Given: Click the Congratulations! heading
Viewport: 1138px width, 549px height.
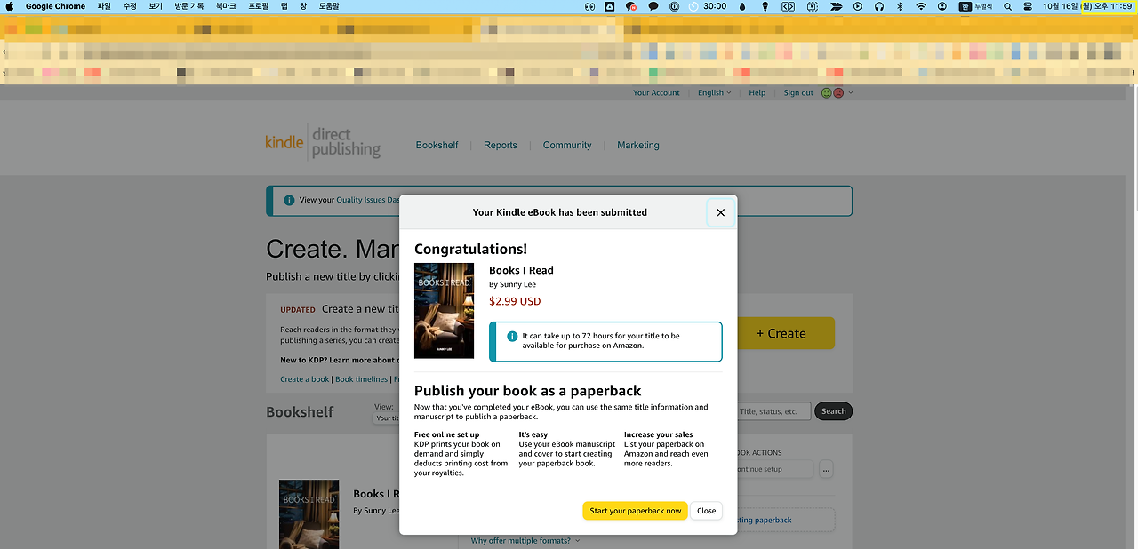Looking at the screenshot, I should click(470, 250).
